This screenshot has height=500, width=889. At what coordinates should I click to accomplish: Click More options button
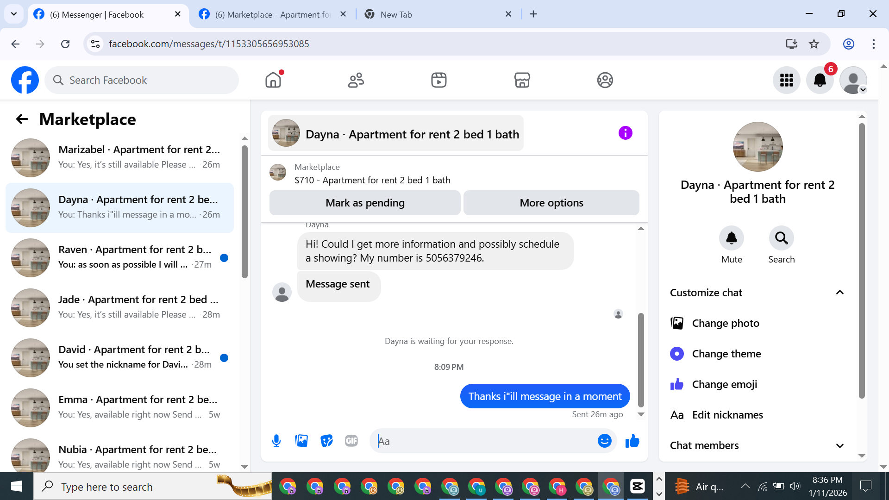[551, 203]
